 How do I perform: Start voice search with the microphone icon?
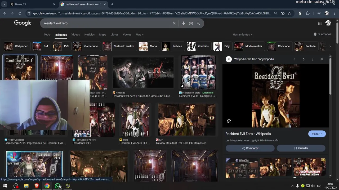coord(183,23)
